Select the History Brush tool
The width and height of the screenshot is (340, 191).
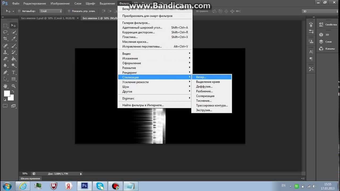click(x=13, y=52)
